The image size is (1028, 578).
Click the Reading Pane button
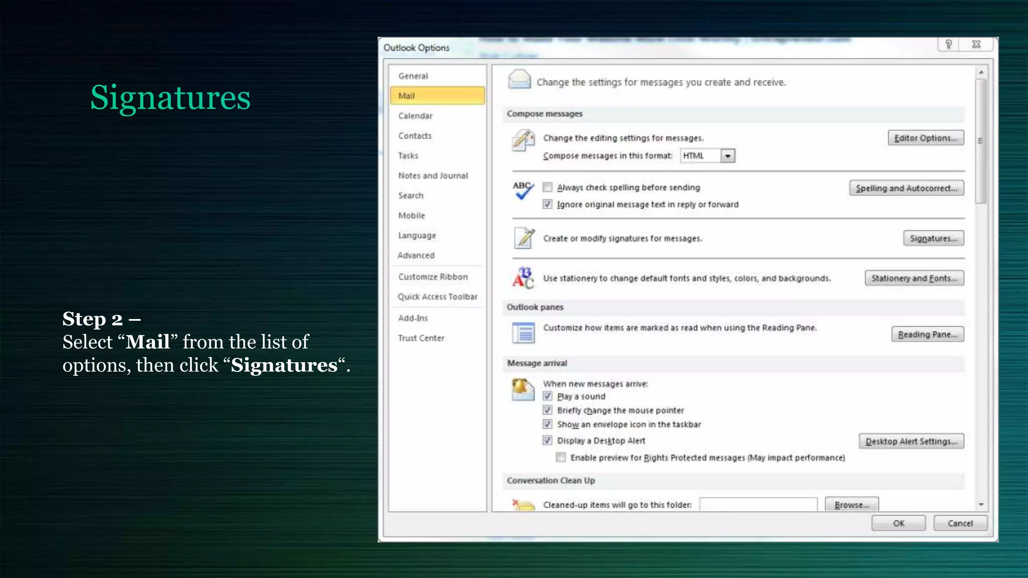(928, 334)
